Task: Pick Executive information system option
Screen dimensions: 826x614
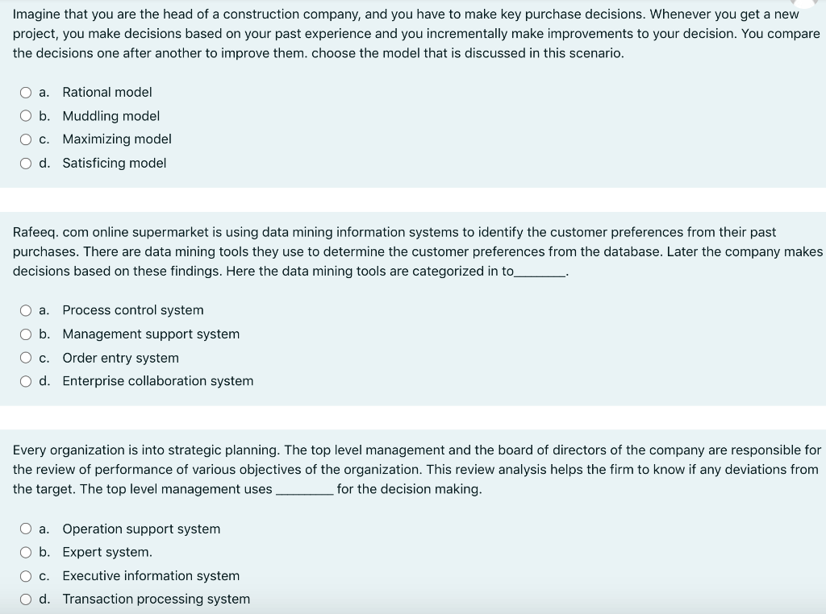Action: (x=26, y=576)
